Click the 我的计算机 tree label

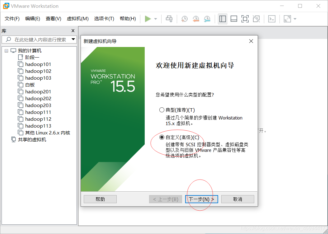click(x=30, y=51)
